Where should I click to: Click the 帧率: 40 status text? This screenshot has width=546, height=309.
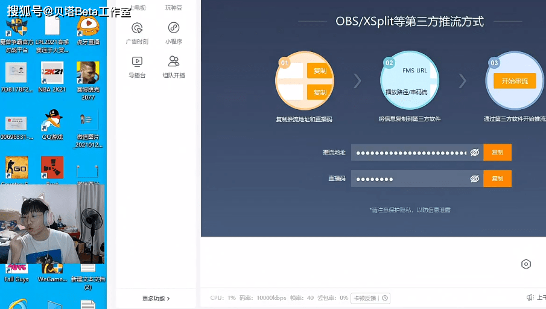[x=302, y=298]
